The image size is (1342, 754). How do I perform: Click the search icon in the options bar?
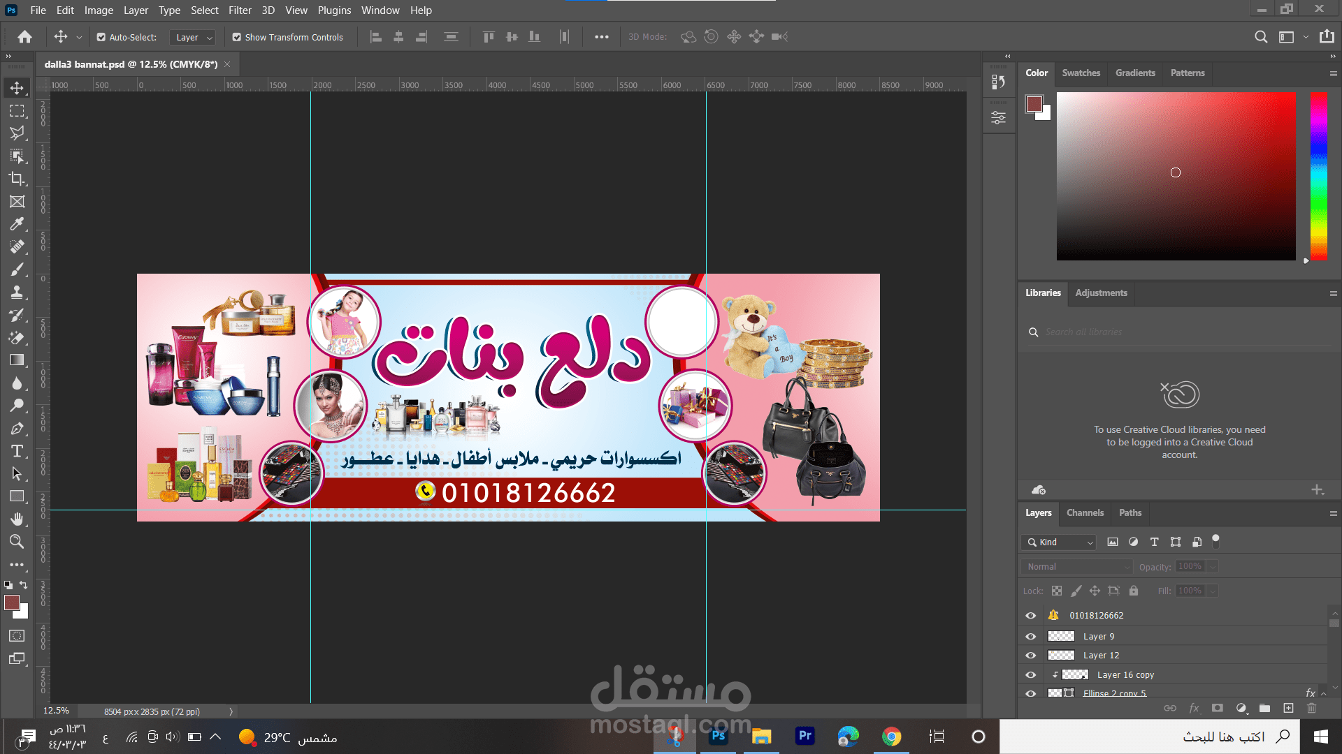1261,36
